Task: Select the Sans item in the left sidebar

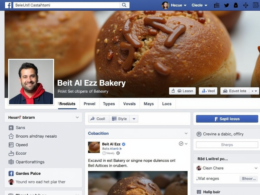Action: (x=20, y=127)
